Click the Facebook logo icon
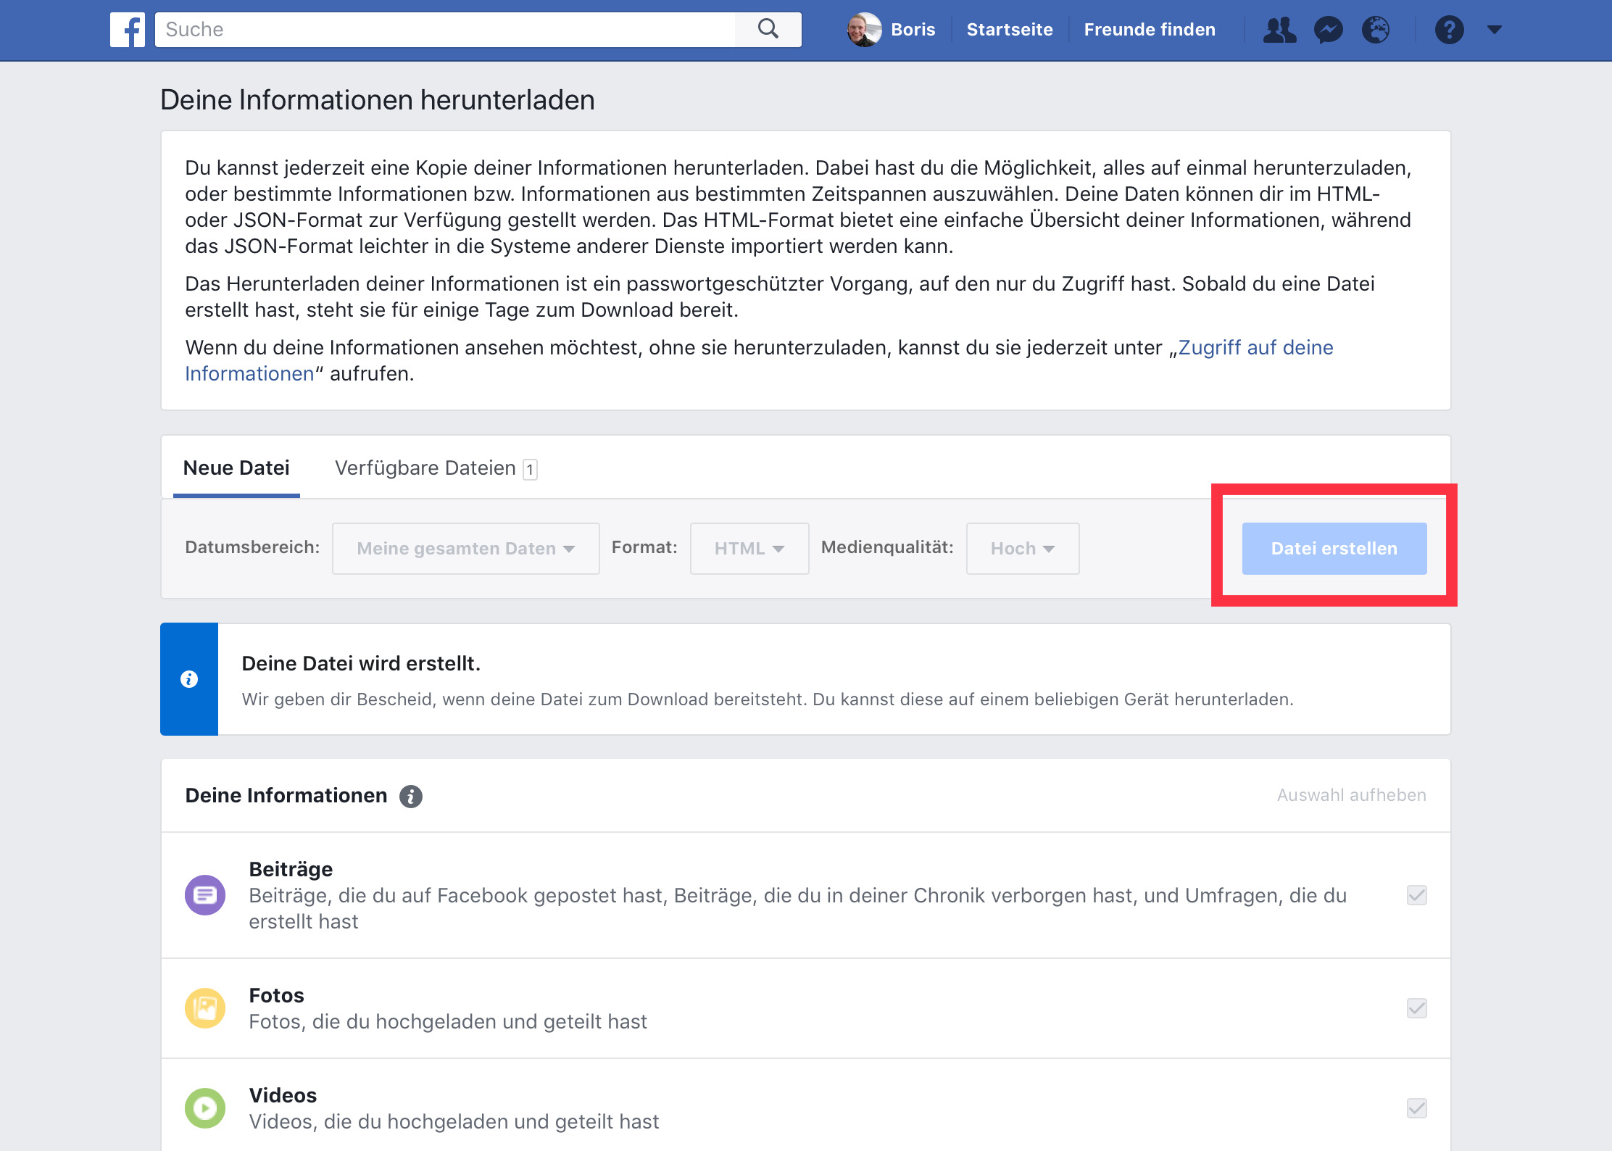Viewport: 1612px width, 1151px height. 128,30
